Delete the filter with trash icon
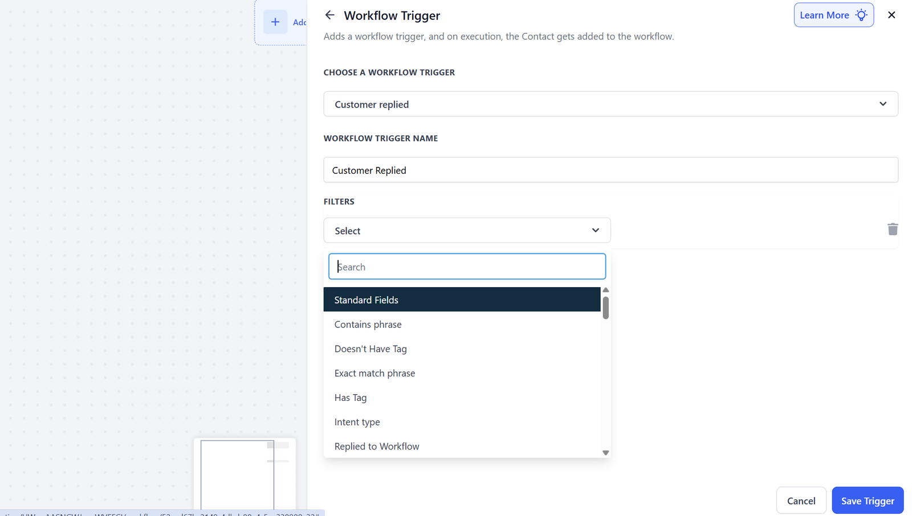912x516 pixels. (893, 229)
